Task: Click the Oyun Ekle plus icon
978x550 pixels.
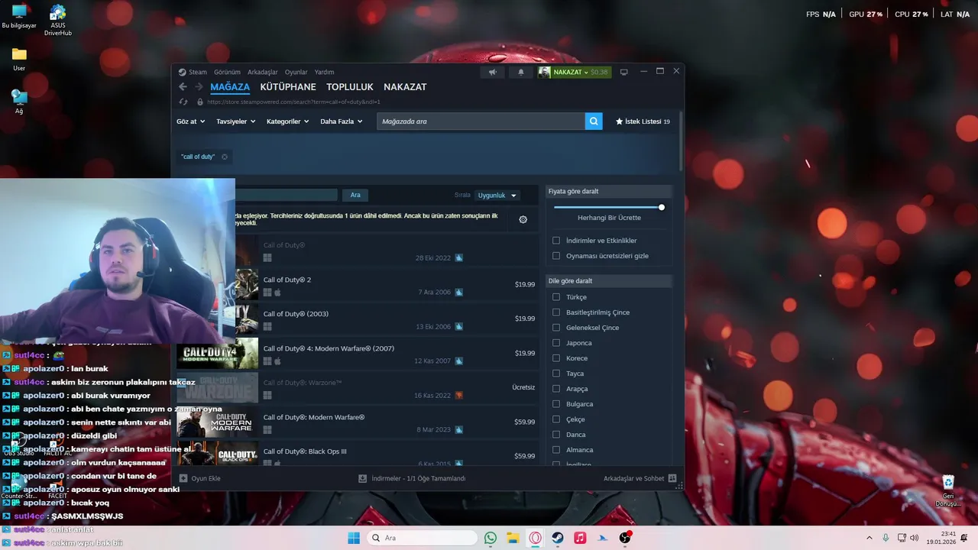Action: coord(183,478)
